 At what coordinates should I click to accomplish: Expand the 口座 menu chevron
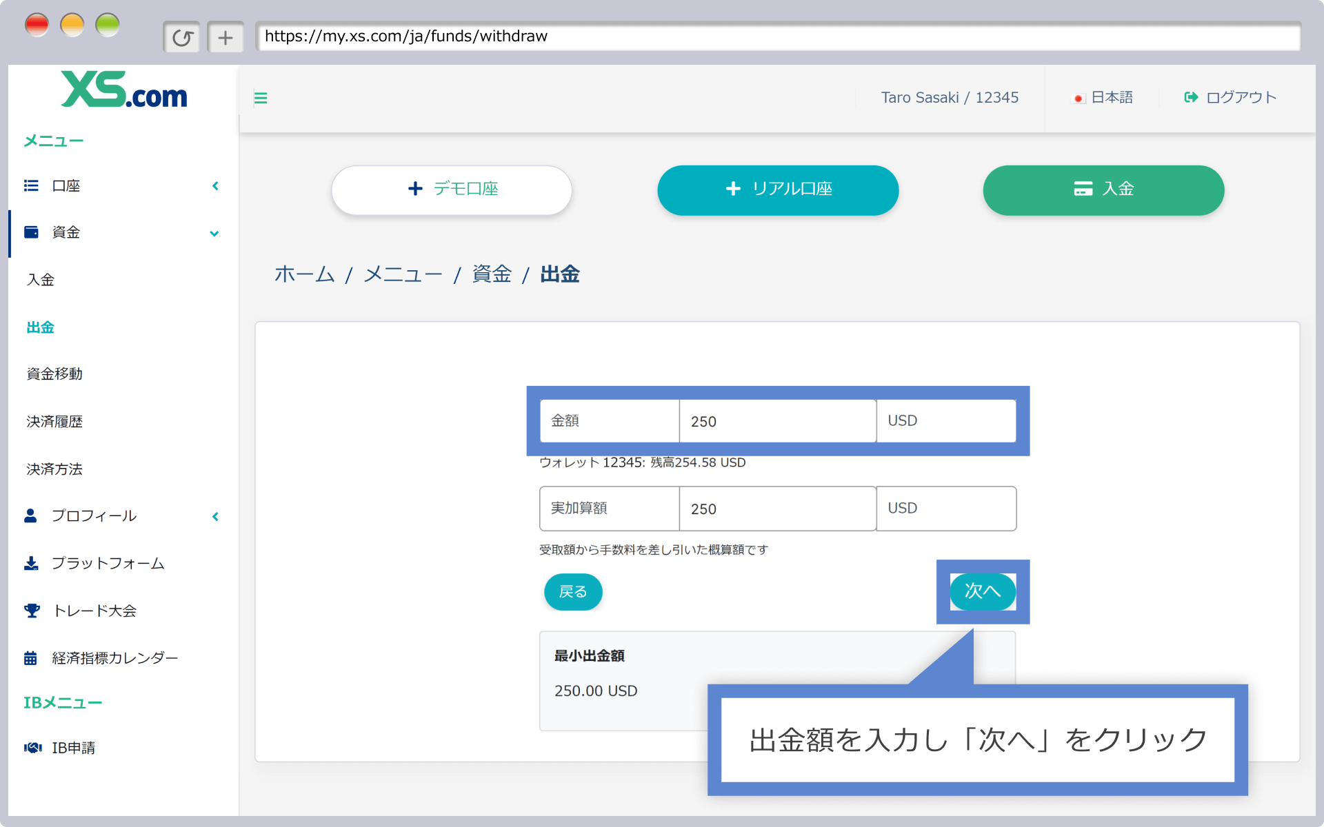point(215,186)
